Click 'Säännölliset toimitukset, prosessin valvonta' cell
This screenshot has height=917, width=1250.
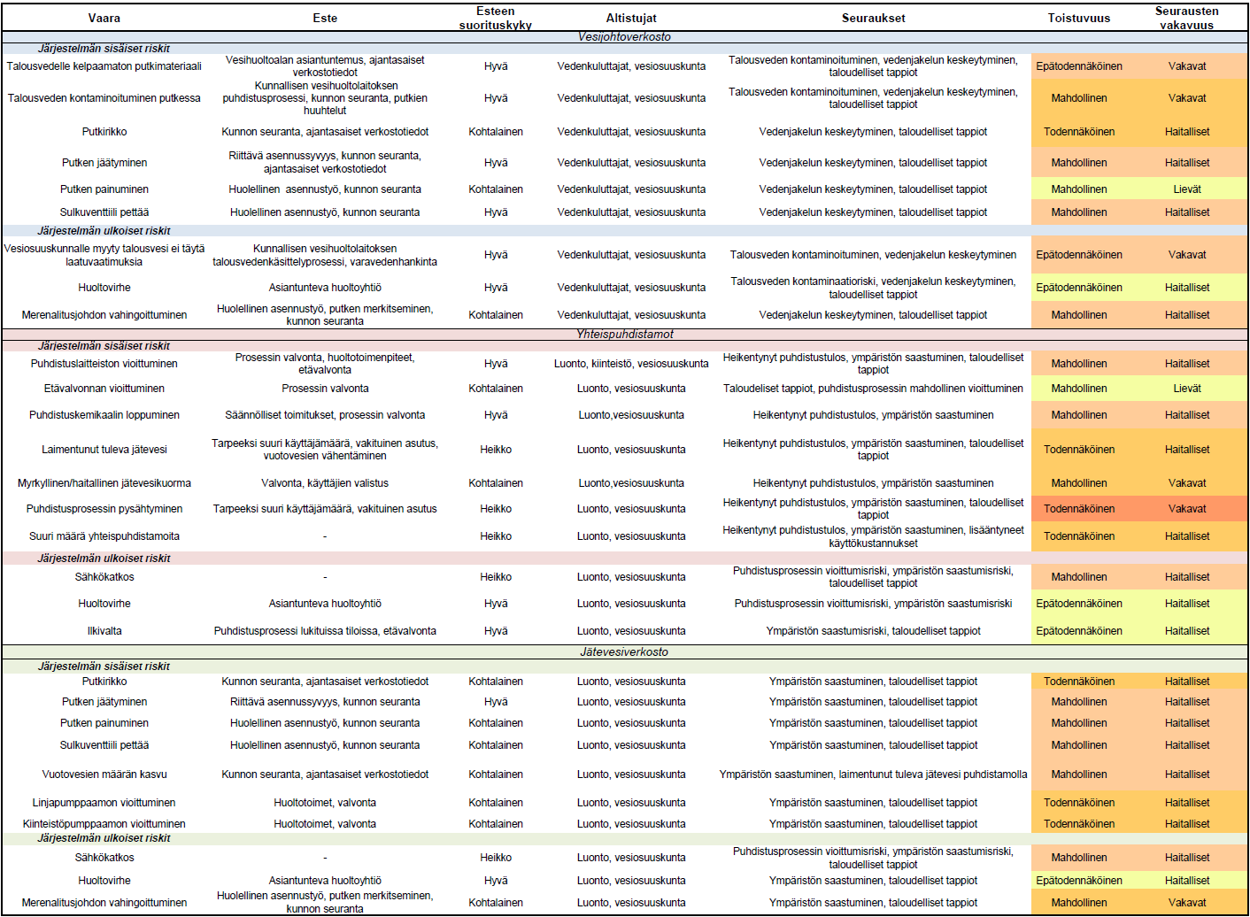(325, 415)
